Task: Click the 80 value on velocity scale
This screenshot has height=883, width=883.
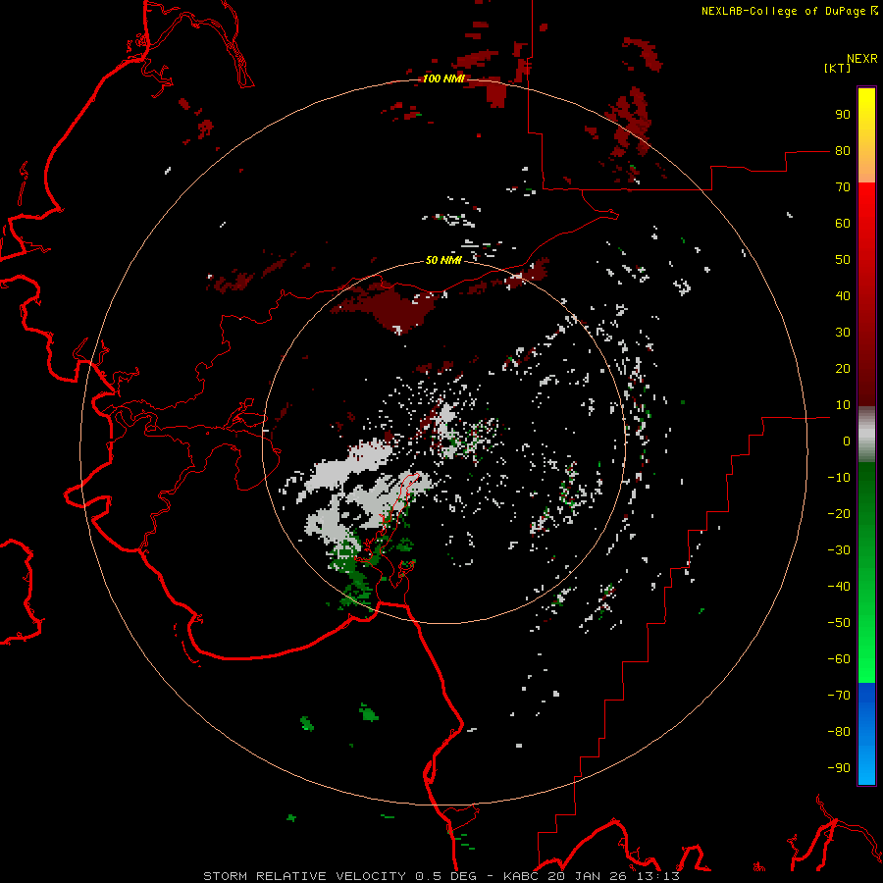Action: [x=843, y=151]
